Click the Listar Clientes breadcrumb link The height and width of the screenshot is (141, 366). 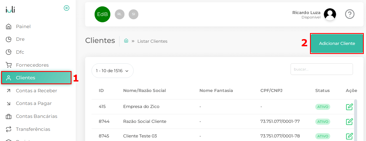pos(152,41)
